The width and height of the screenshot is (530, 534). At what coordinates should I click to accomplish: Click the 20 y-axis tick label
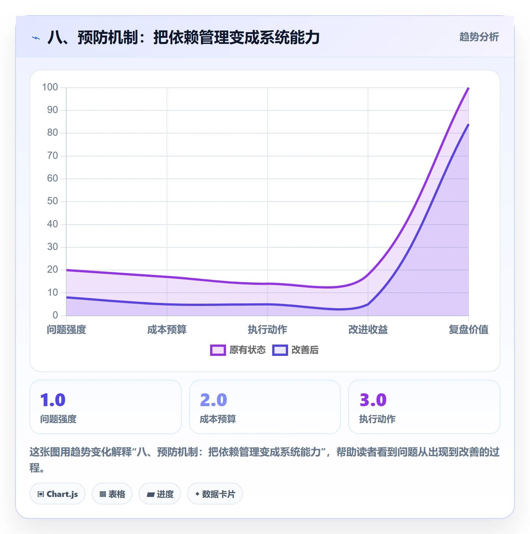[x=53, y=270]
